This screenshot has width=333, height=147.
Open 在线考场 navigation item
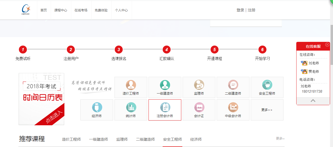click(81, 10)
